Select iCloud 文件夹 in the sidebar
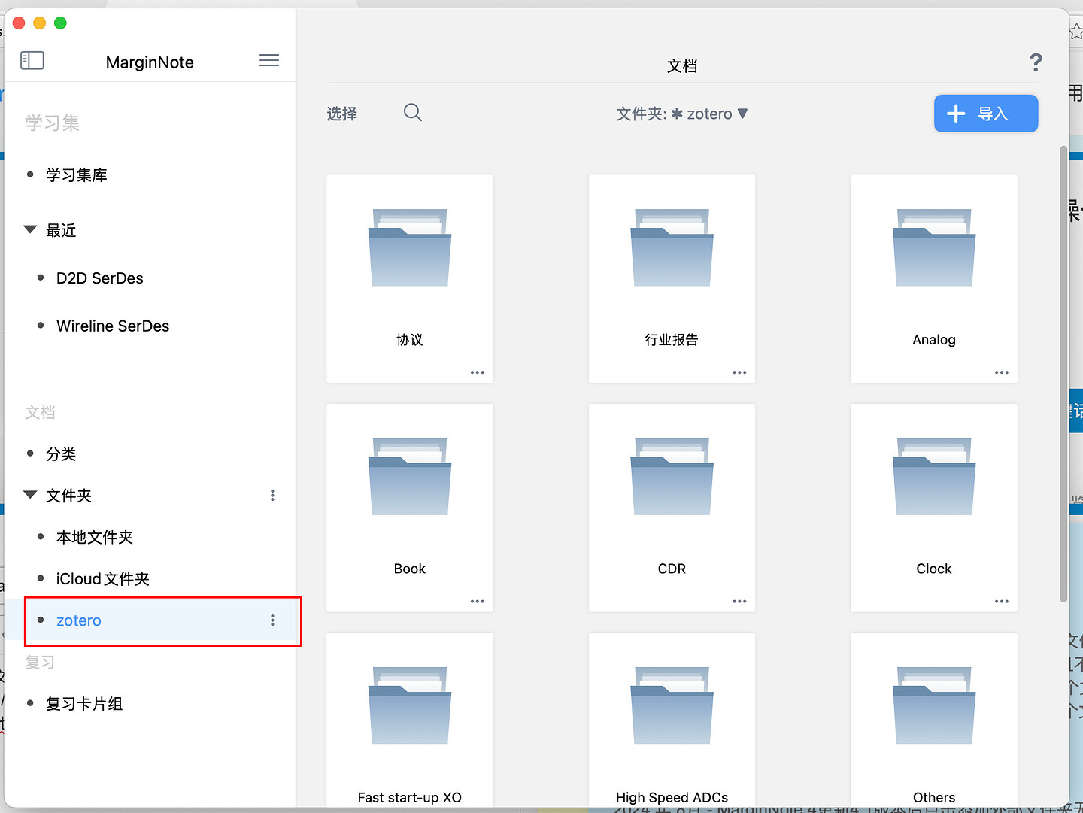Screen dimensions: 1083x813 click(x=103, y=579)
